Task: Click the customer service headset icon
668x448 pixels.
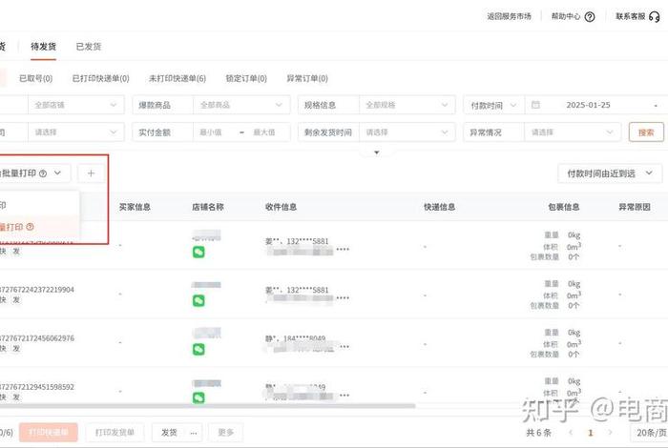Action: pos(654,16)
